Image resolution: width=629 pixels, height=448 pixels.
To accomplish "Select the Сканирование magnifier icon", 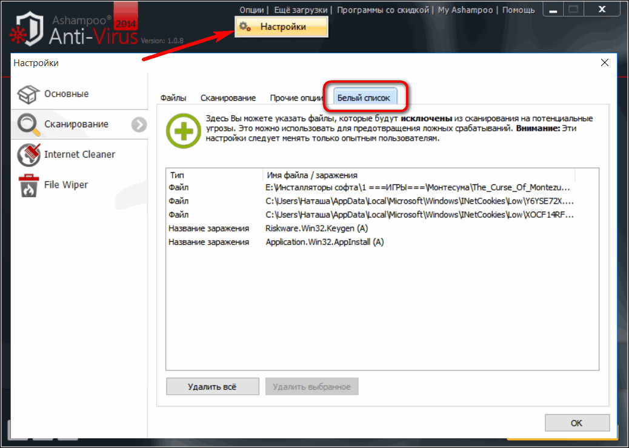I will [29, 124].
